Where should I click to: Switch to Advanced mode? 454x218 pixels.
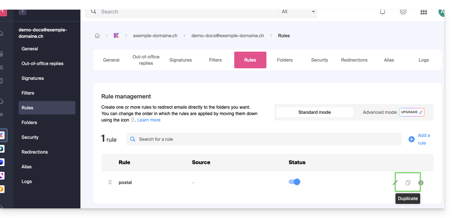point(380,112)
